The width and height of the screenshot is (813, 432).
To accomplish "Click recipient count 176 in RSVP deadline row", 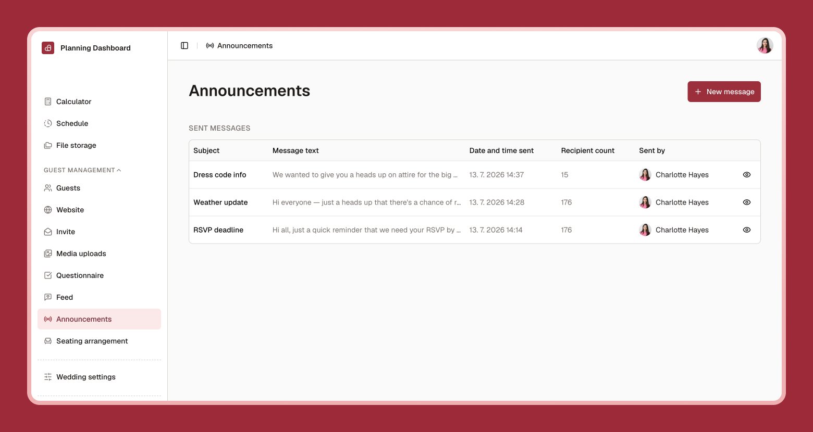I will (566, 230).
